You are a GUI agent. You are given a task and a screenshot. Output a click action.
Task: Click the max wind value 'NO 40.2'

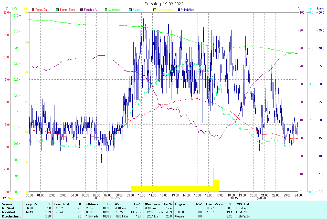pos(136,212)
